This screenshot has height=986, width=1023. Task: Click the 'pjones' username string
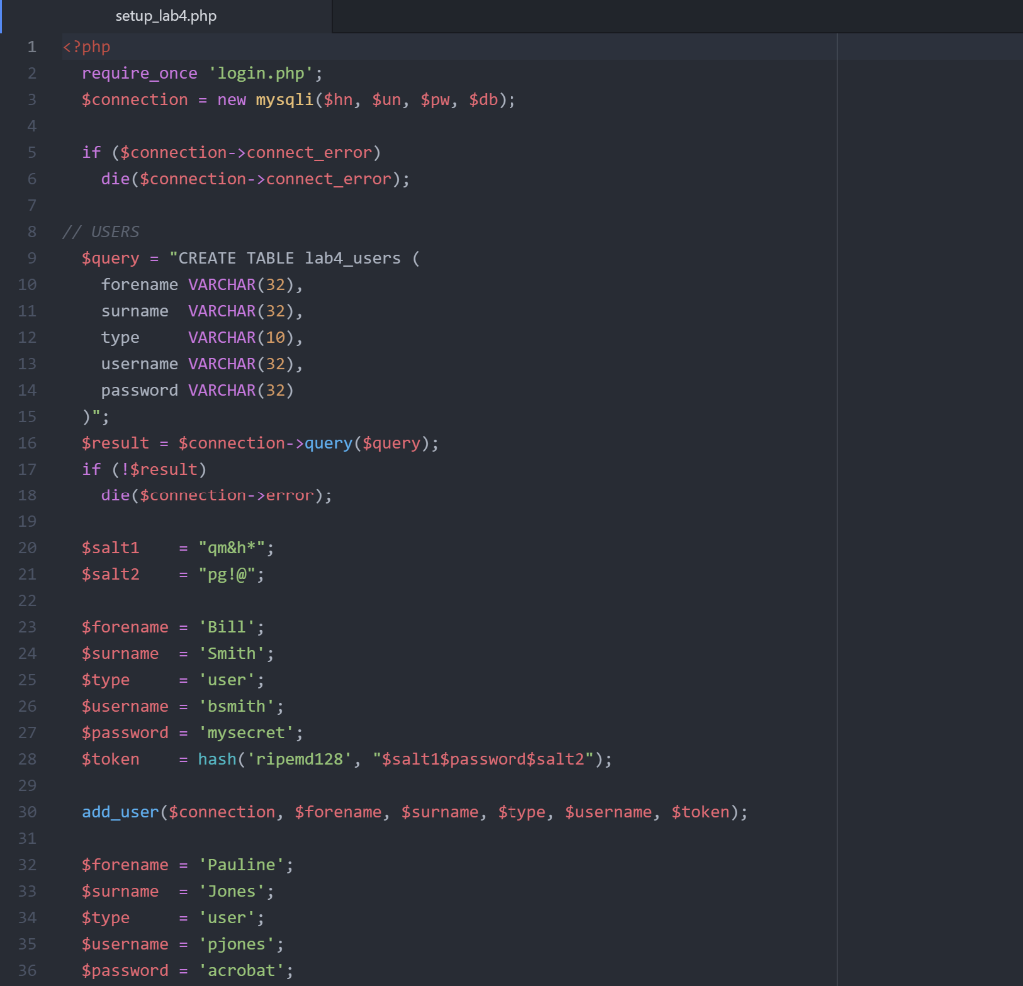(236, 944)
